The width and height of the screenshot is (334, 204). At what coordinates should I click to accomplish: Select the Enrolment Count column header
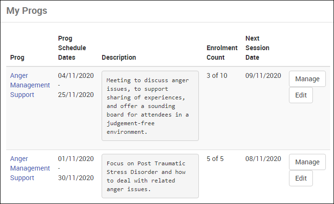tap(222, 53)
